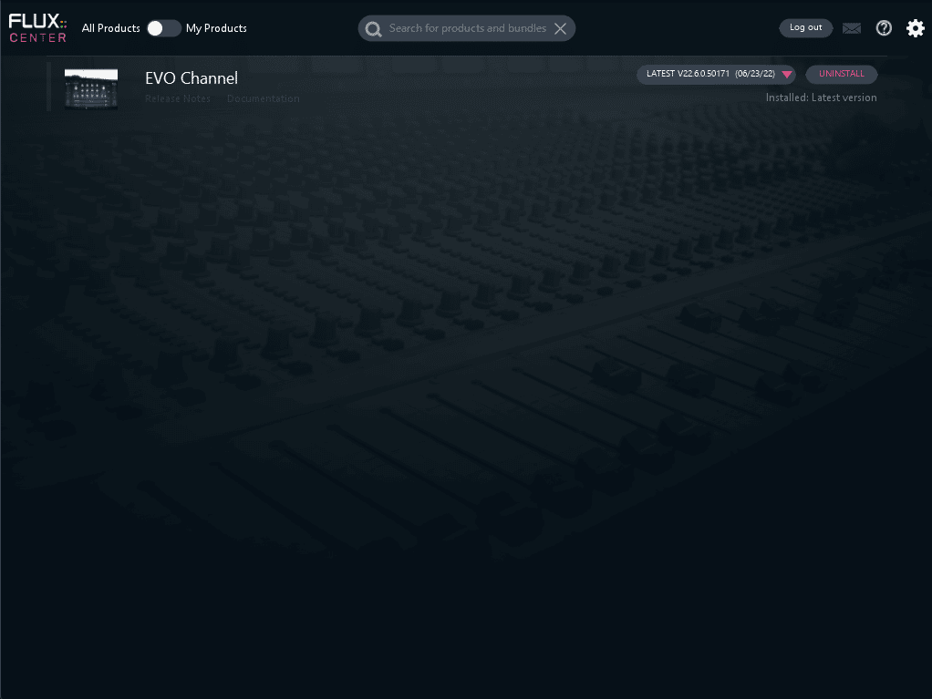Click the (06/23/22) date in version selector

754,74
